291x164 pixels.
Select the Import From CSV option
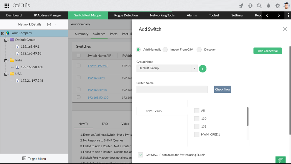(165, 50)
